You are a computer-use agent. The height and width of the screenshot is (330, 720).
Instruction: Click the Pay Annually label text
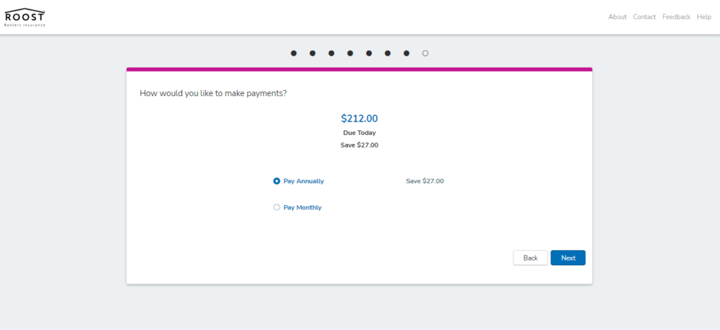pyautogui.click(x=304, y=181)
